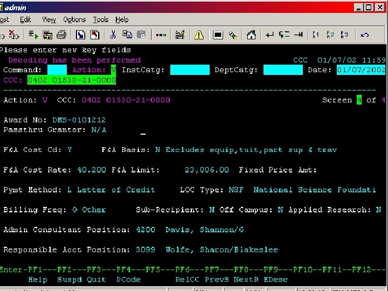388x291 pixels.
Task: Open the View menu
Action: [48, 19]
